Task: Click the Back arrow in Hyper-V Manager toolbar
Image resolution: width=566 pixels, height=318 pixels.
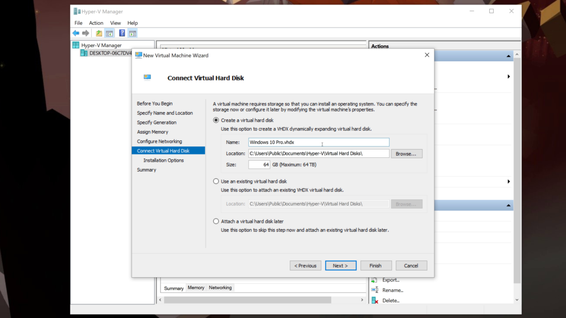Action: pos(76,33)
